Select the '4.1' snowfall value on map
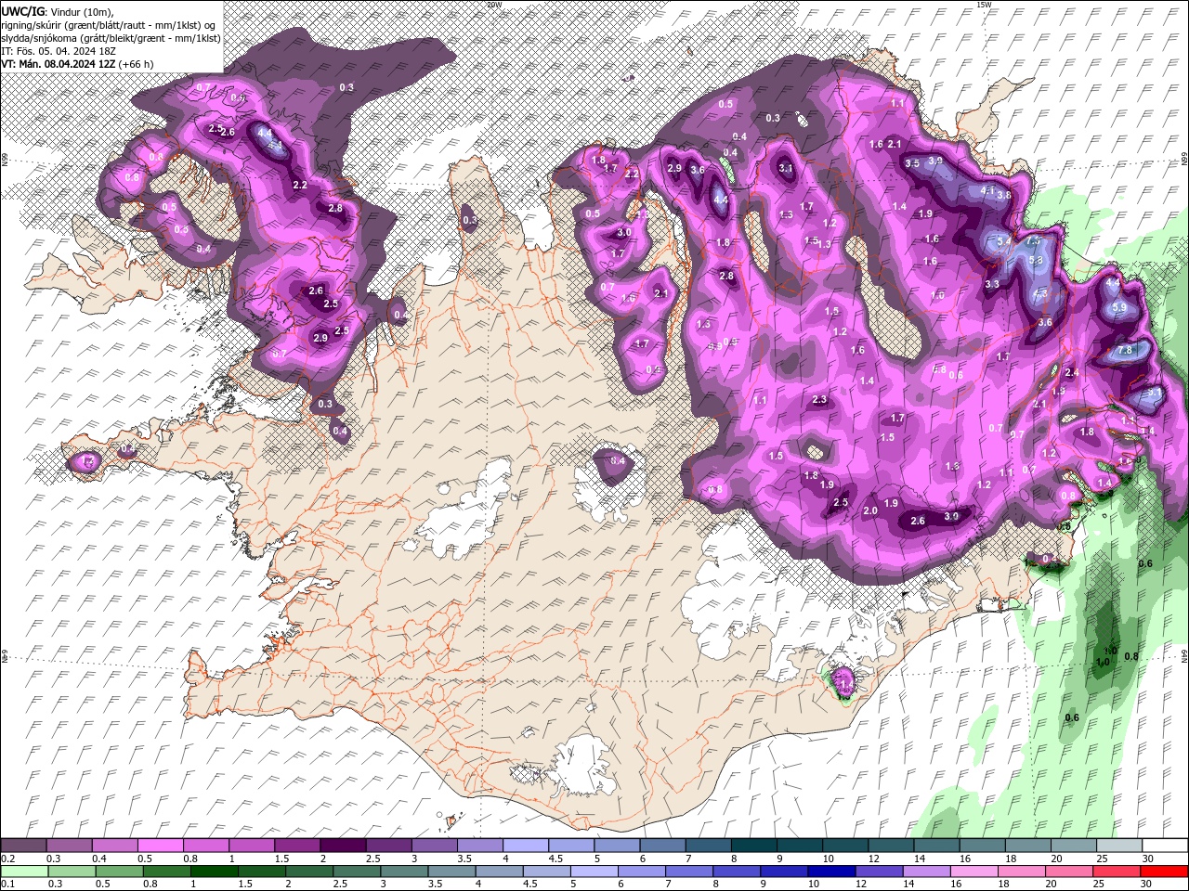This screenshot has height=891, width=1189. pyautogui.click(x=988, y=190)
